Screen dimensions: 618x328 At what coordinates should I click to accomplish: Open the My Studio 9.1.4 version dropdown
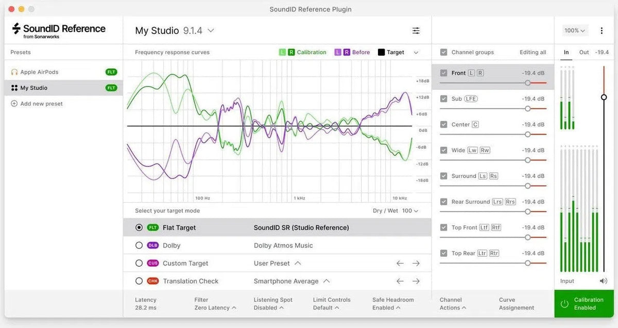[210, 30]
